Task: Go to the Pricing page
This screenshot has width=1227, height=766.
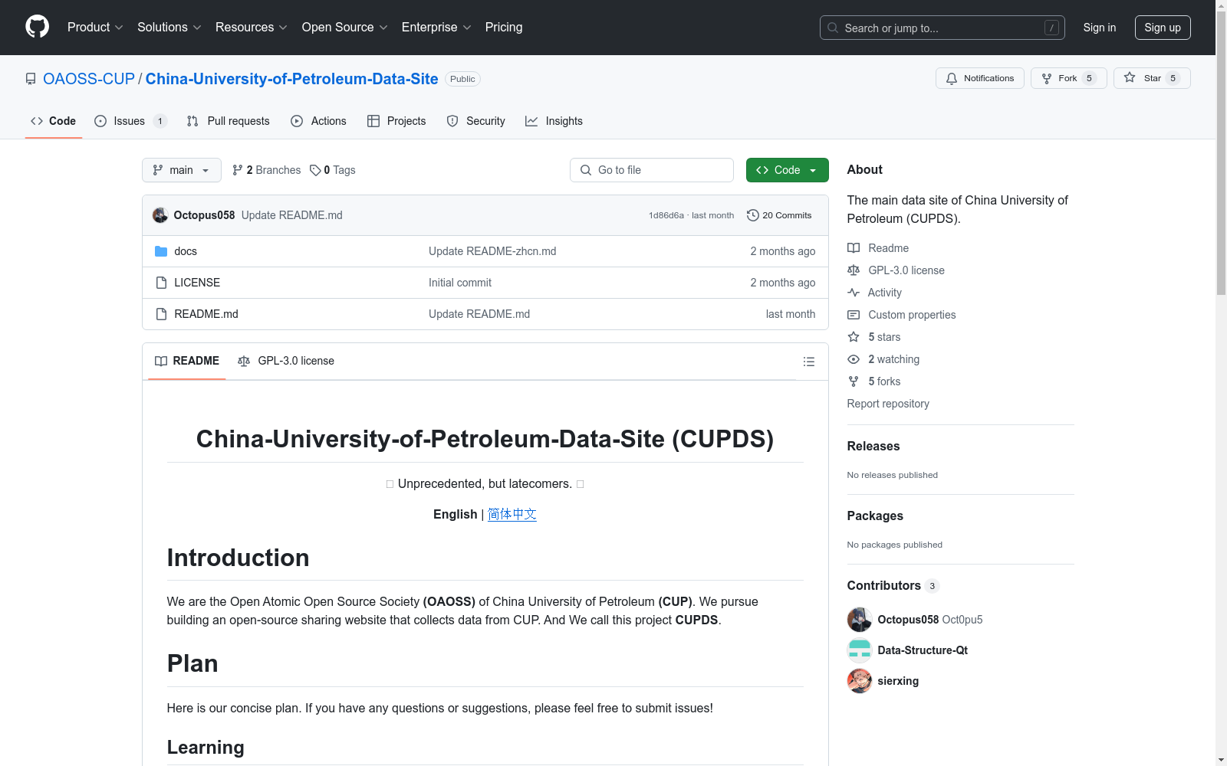Action: 504,28
